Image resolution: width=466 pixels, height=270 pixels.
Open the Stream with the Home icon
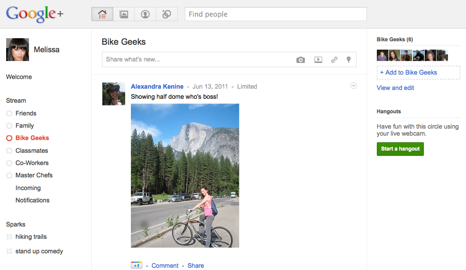(102, 14)
